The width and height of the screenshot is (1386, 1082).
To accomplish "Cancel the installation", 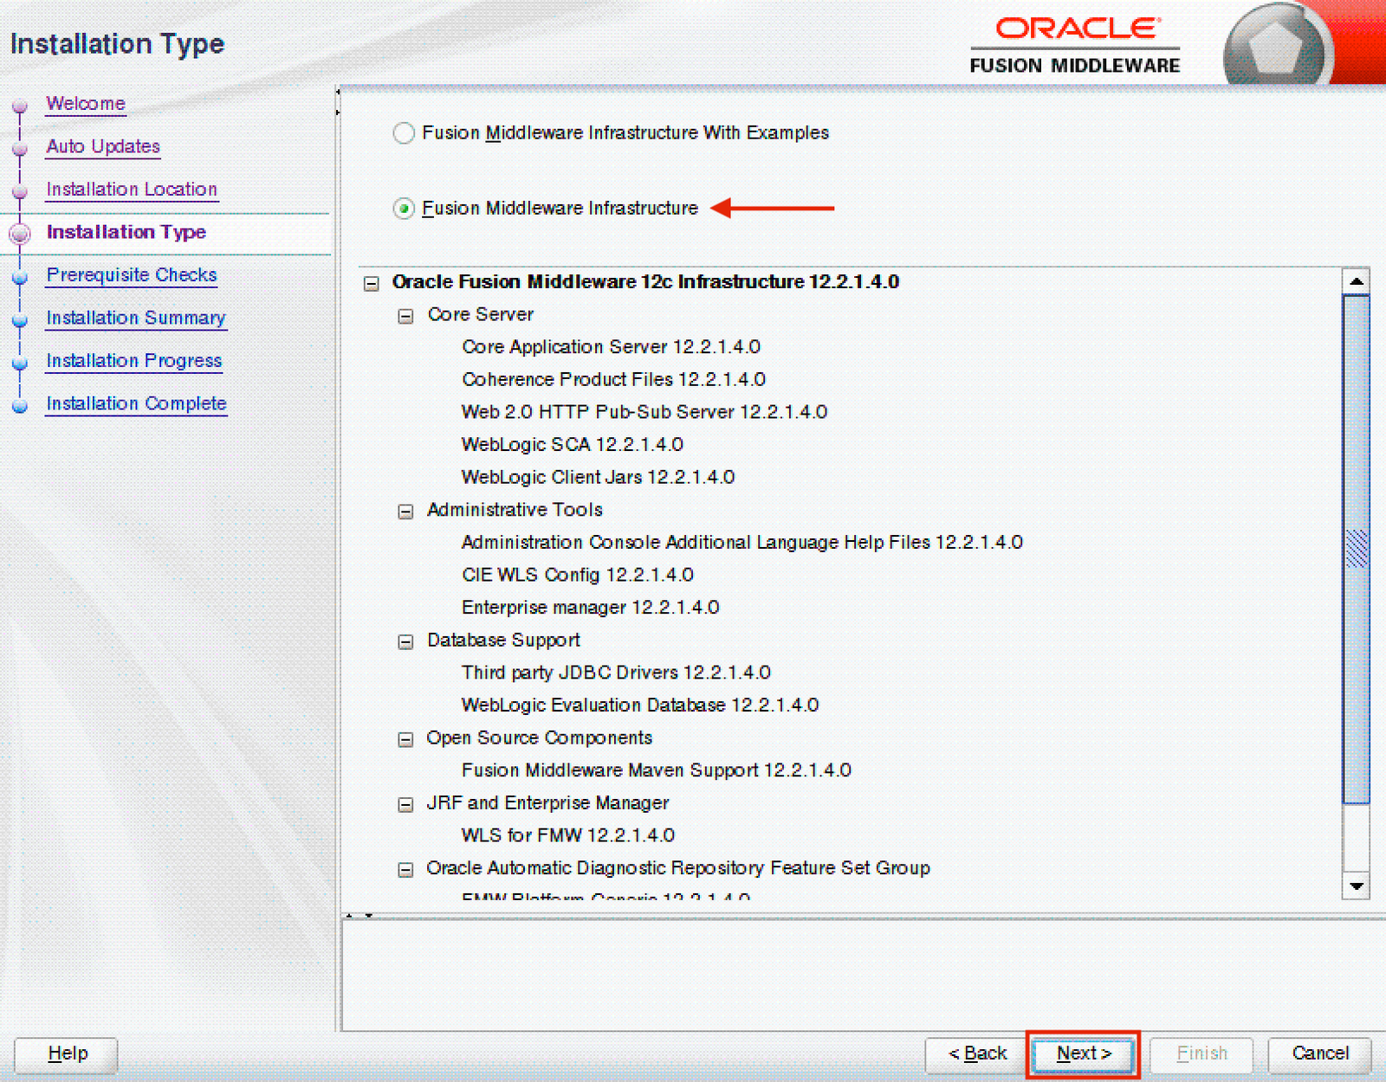I will [1320, 1053].
